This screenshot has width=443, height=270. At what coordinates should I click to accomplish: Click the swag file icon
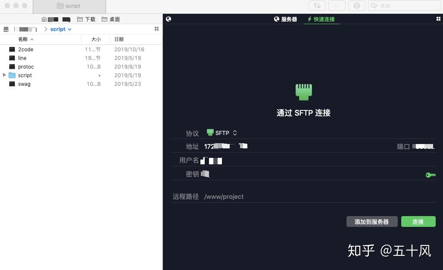(x=12, y=84)
